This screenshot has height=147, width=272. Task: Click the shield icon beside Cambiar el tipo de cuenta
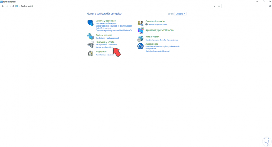(146, 24)
